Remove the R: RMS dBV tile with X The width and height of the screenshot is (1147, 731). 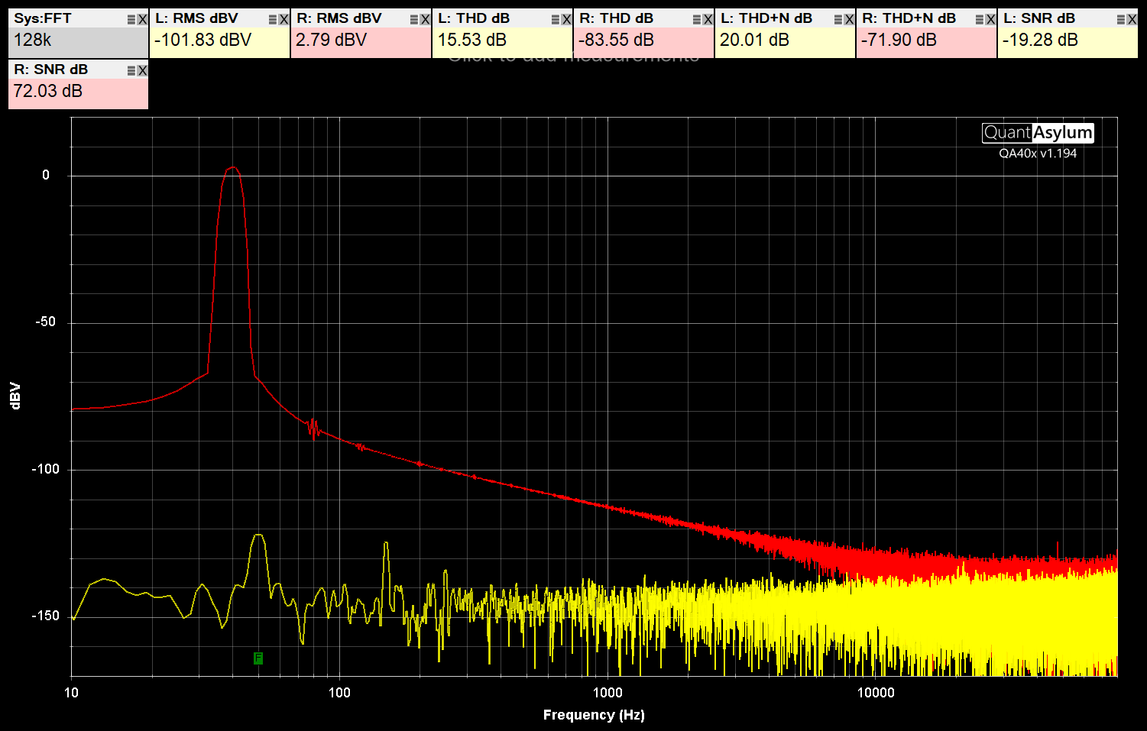pos(426,19)
